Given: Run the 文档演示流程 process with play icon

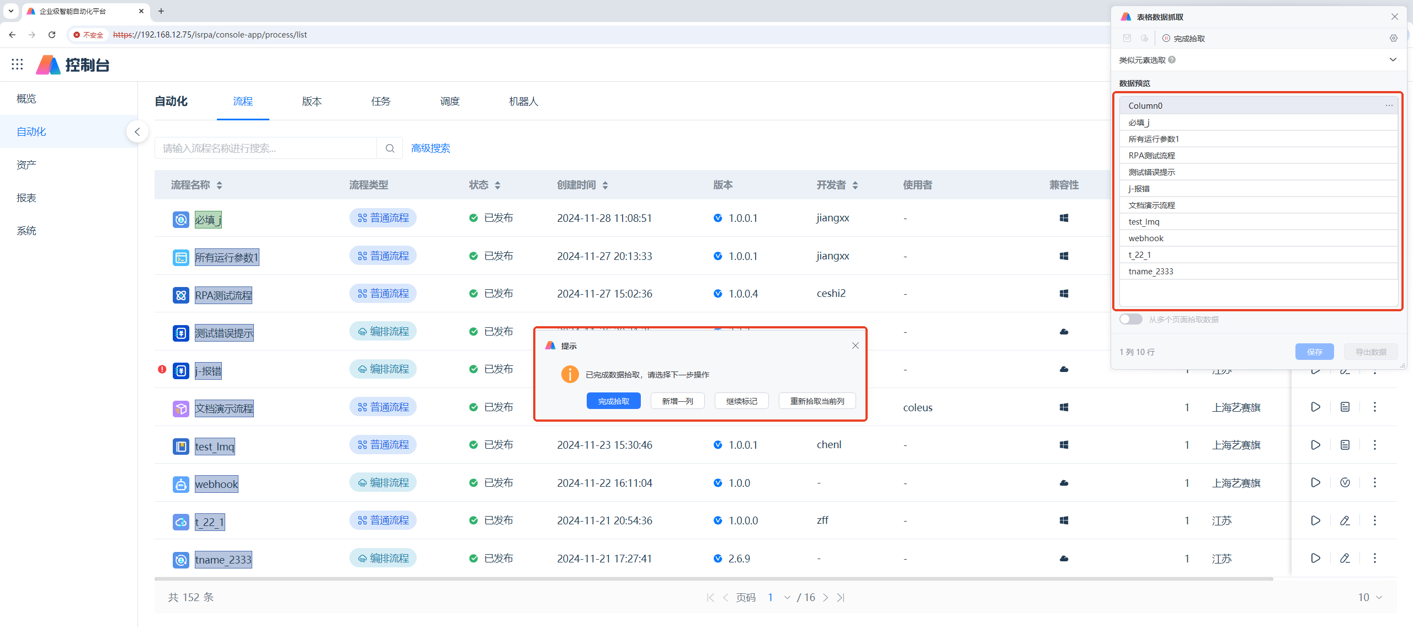Looking at the screenshot, I should (1316, 407).
